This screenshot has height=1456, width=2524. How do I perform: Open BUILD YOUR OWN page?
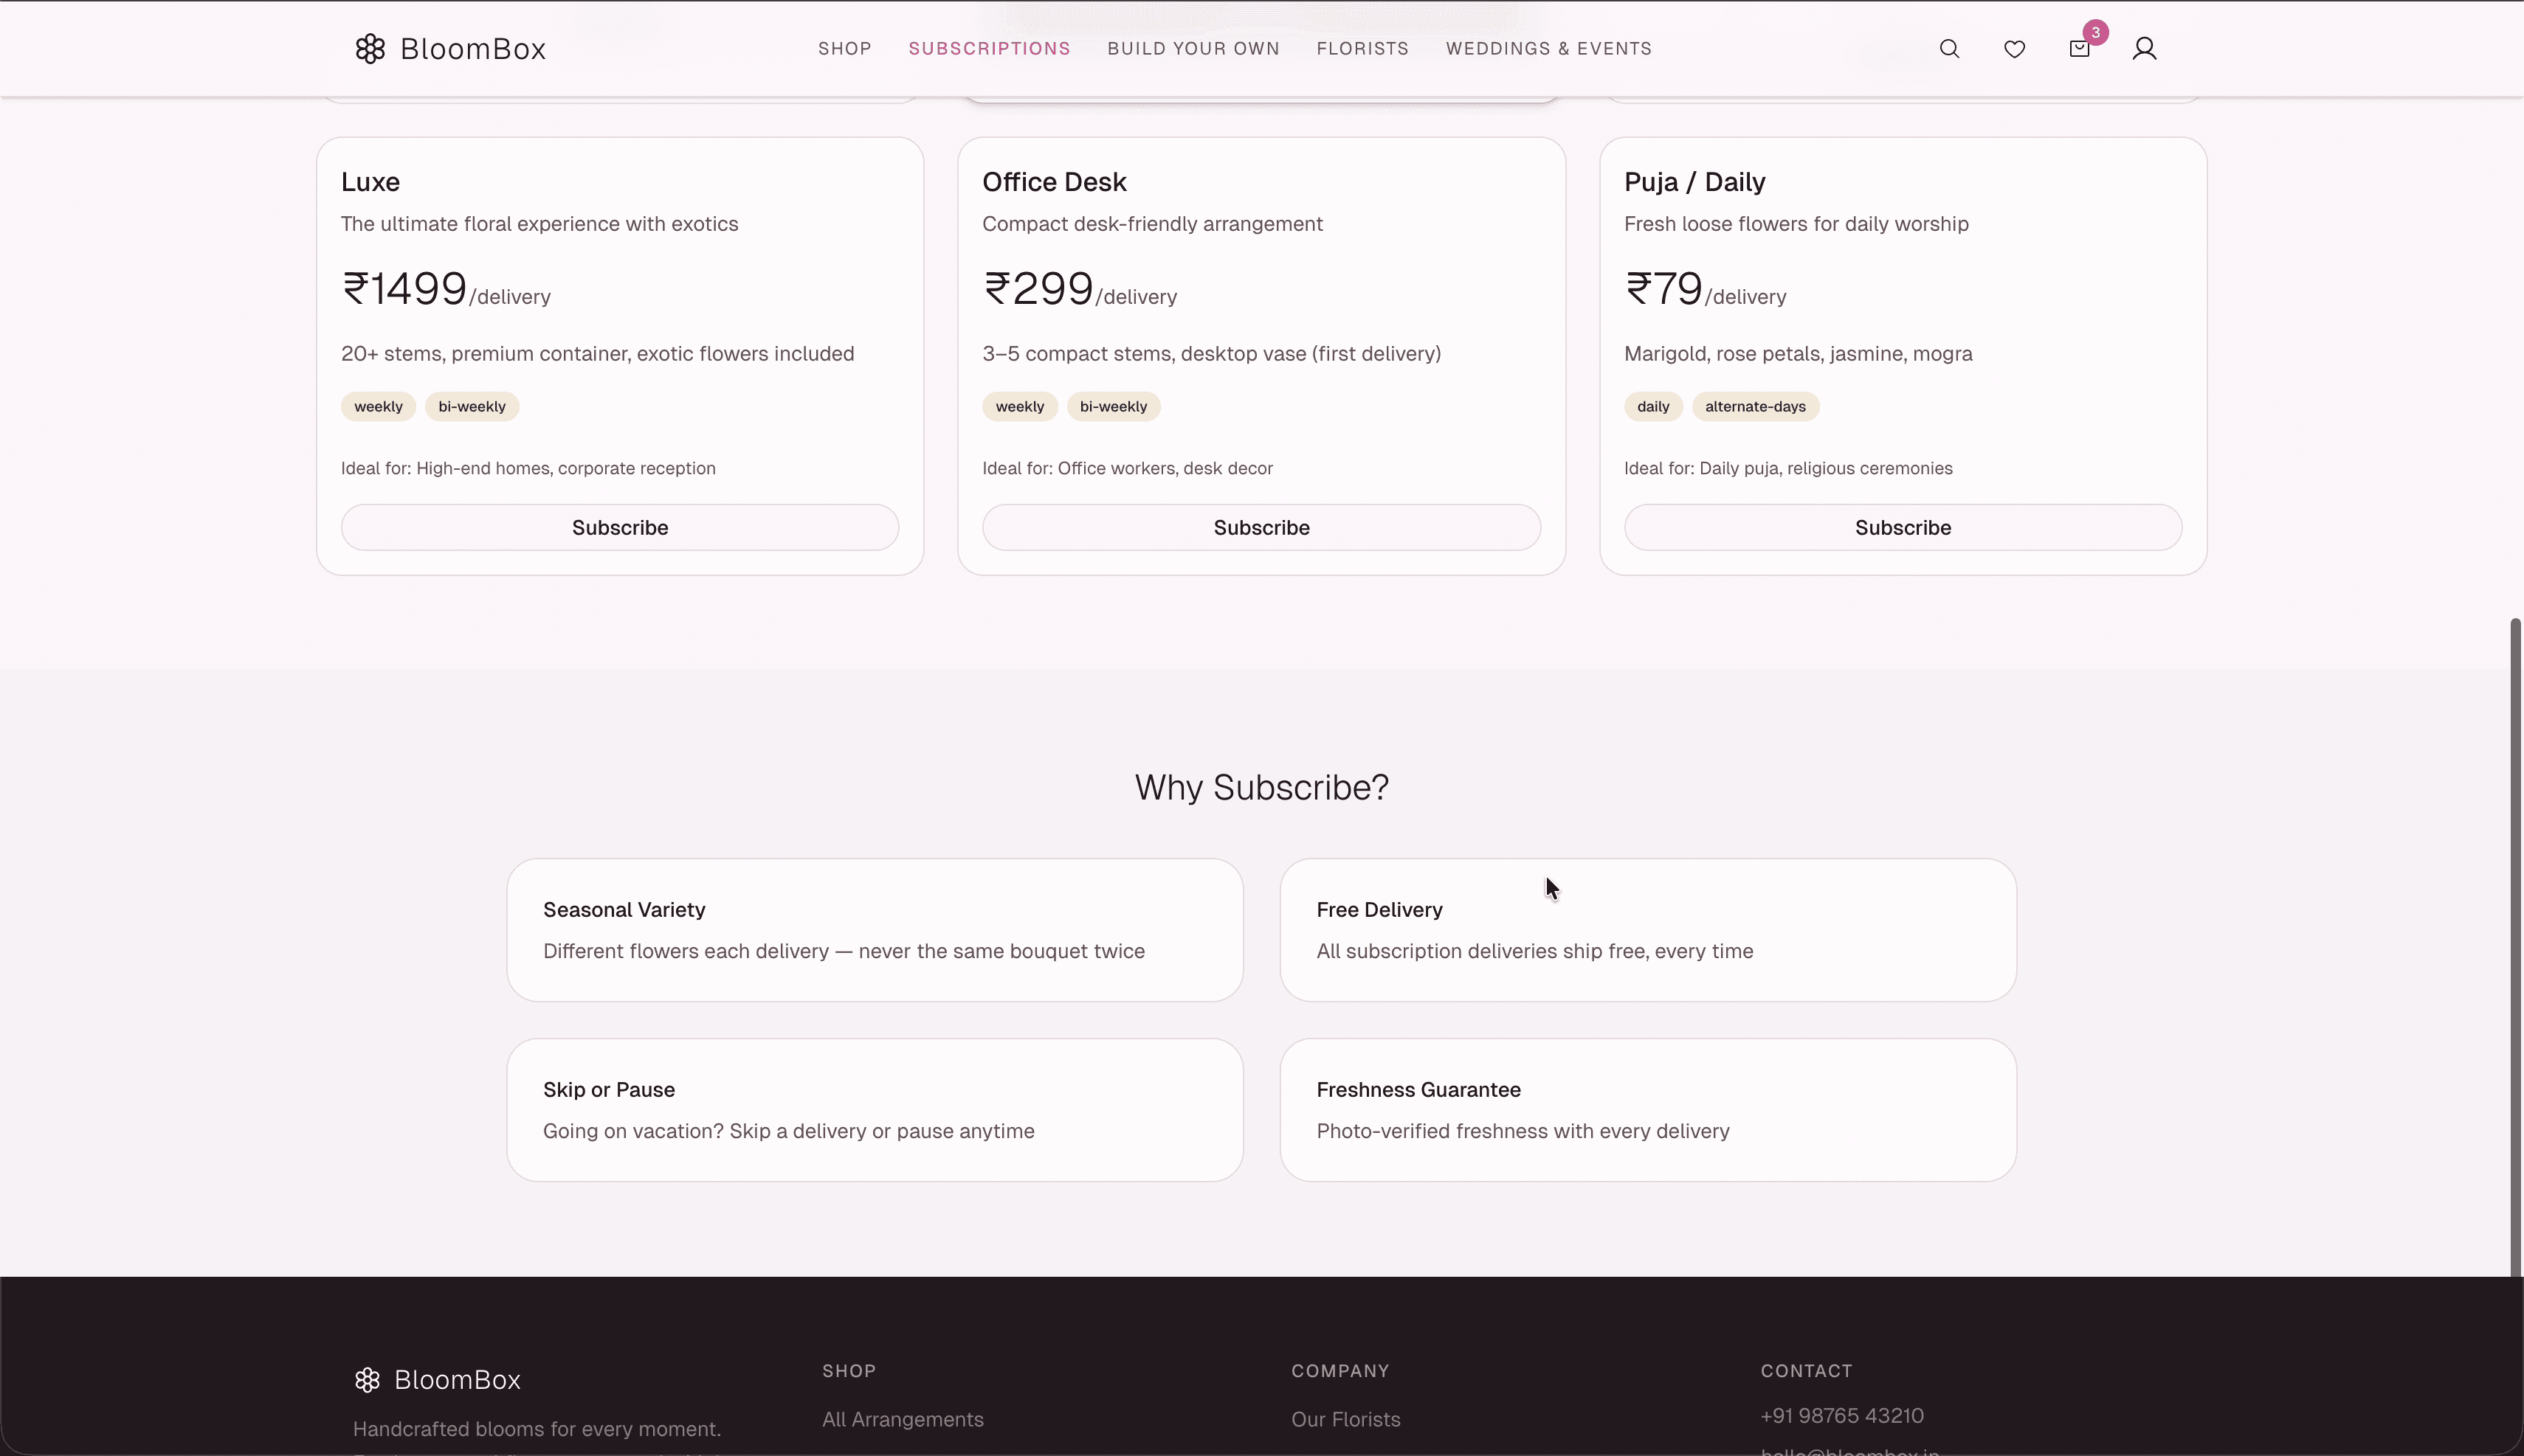coord(1193,48)
